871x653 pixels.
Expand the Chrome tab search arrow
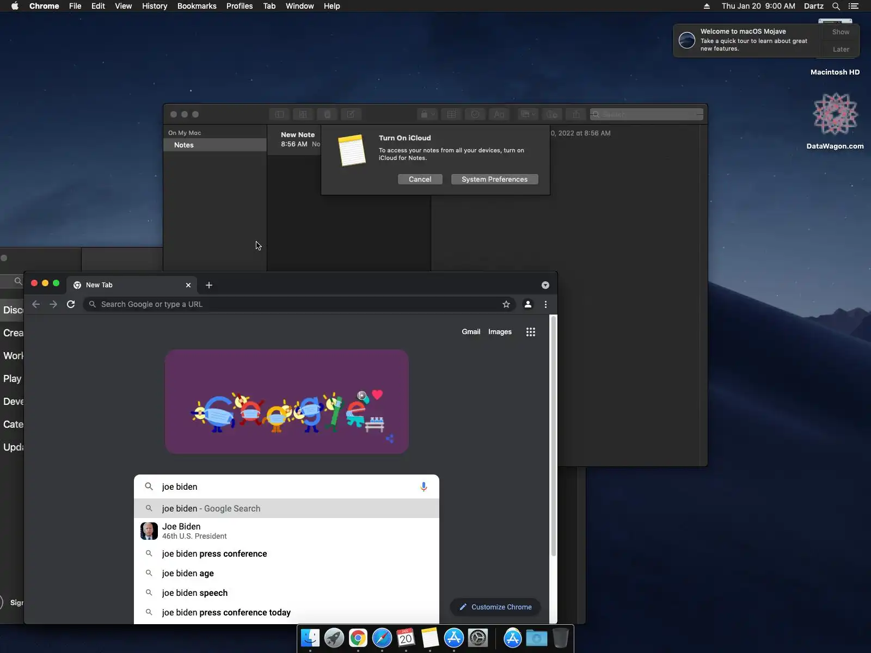pyautogui.click(x=545, y=285)
